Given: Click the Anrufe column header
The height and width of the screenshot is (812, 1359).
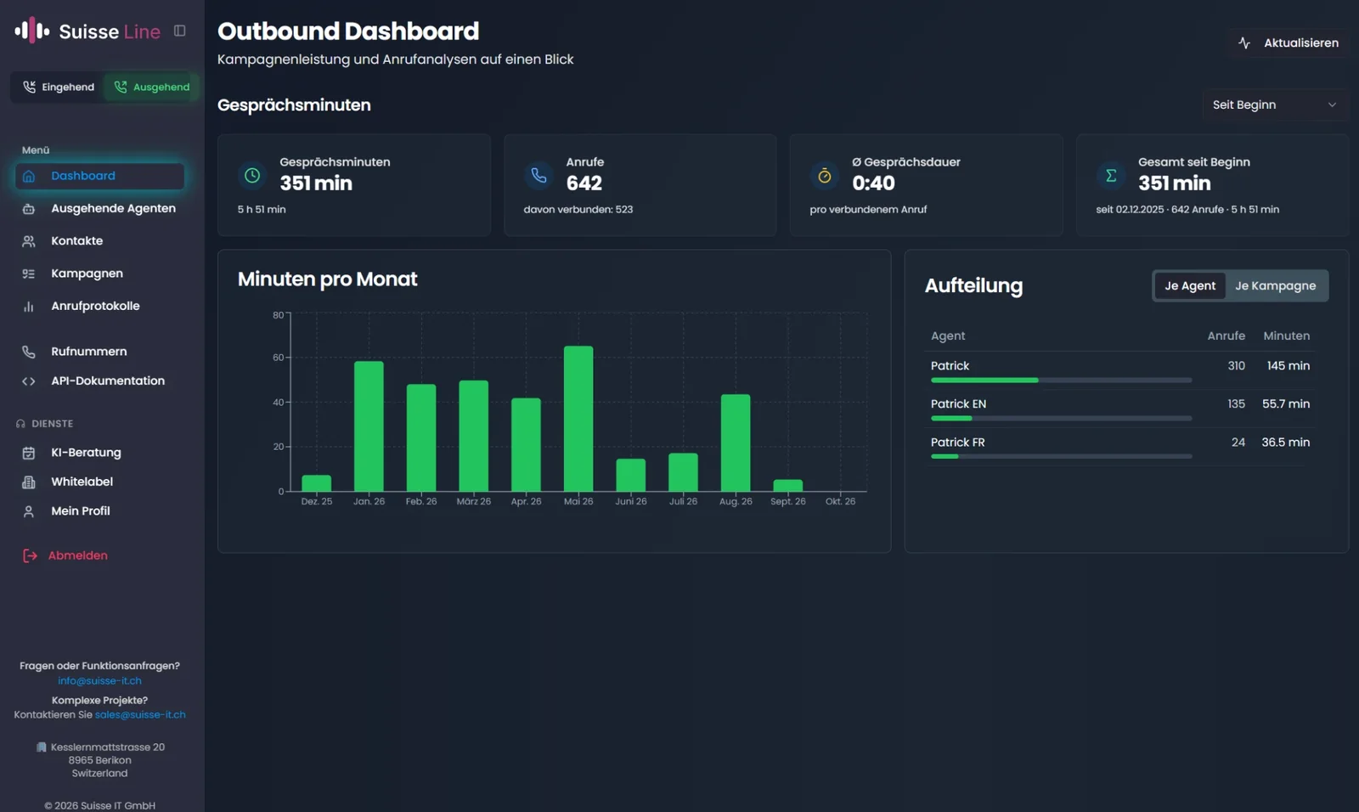Looking at the screenshot, I should coord(1226,336).
